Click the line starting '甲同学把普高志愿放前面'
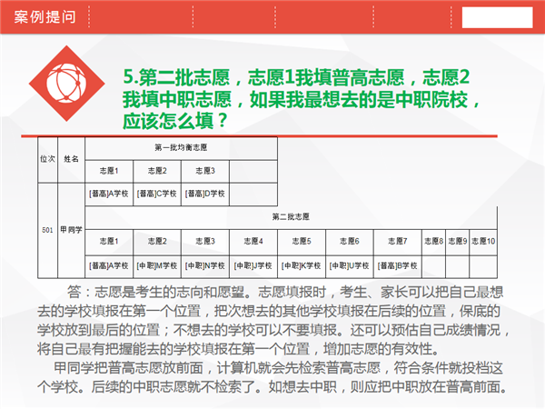Screen dimensions: 545x409 point(279,368)
